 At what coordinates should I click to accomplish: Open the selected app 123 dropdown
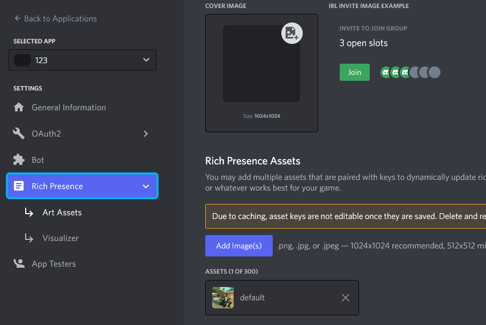pos(82,60)
